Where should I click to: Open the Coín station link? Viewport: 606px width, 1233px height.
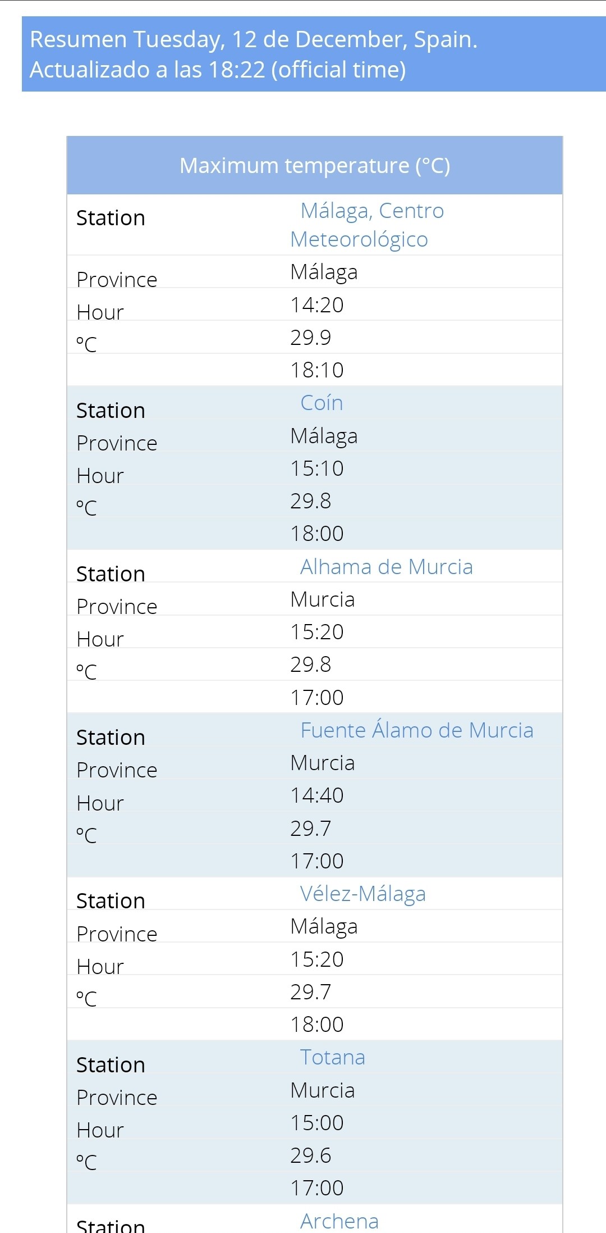pyautogui.click(x=322, y=403)
